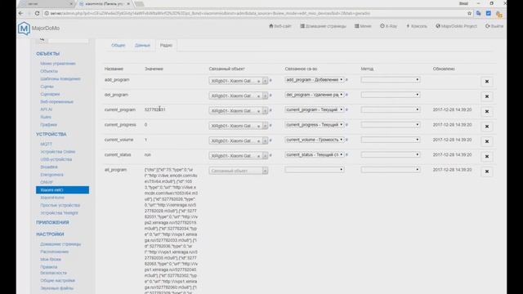Open Объекты in the sidebar

click(49, 71)
